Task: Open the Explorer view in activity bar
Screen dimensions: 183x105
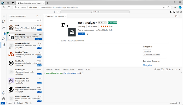Action: pos(4,21)
